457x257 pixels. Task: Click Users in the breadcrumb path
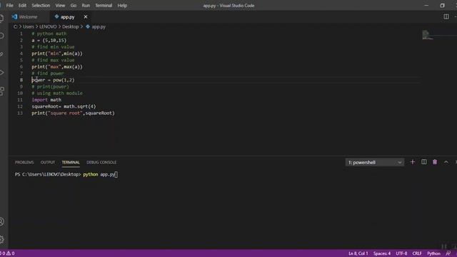tap(29, 26)
